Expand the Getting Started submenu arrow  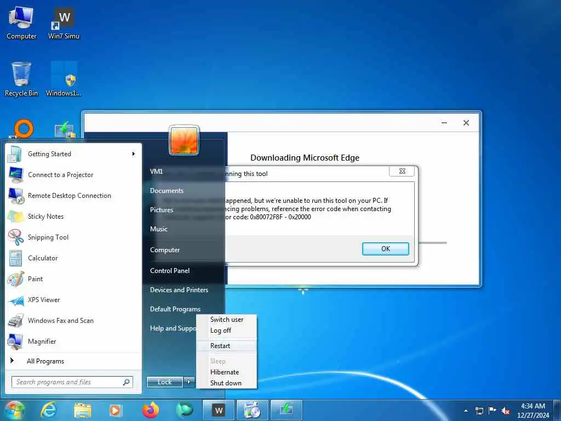coord(134,154)
